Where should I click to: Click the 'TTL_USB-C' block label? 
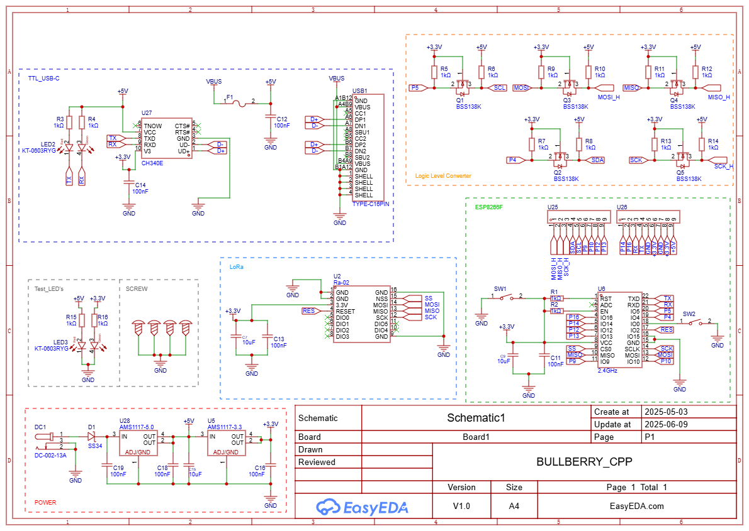pyautogui.click(x=43, y=79)
